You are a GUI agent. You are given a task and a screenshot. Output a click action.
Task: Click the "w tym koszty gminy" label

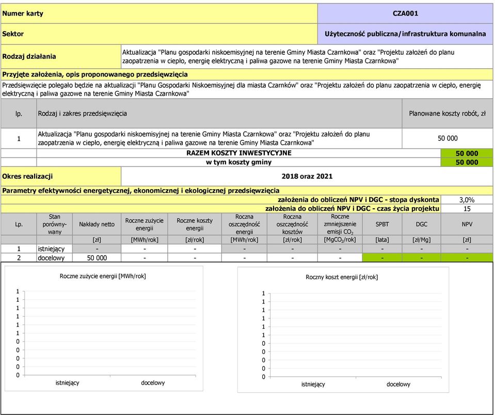pos(238,162)
